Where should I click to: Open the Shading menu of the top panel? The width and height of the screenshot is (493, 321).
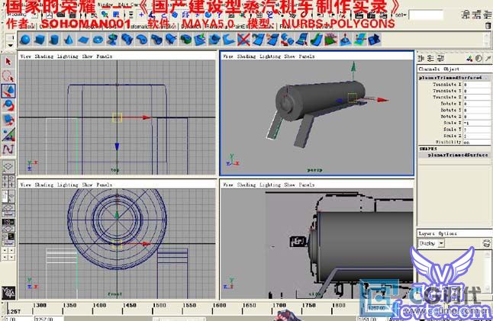[44, 56]
